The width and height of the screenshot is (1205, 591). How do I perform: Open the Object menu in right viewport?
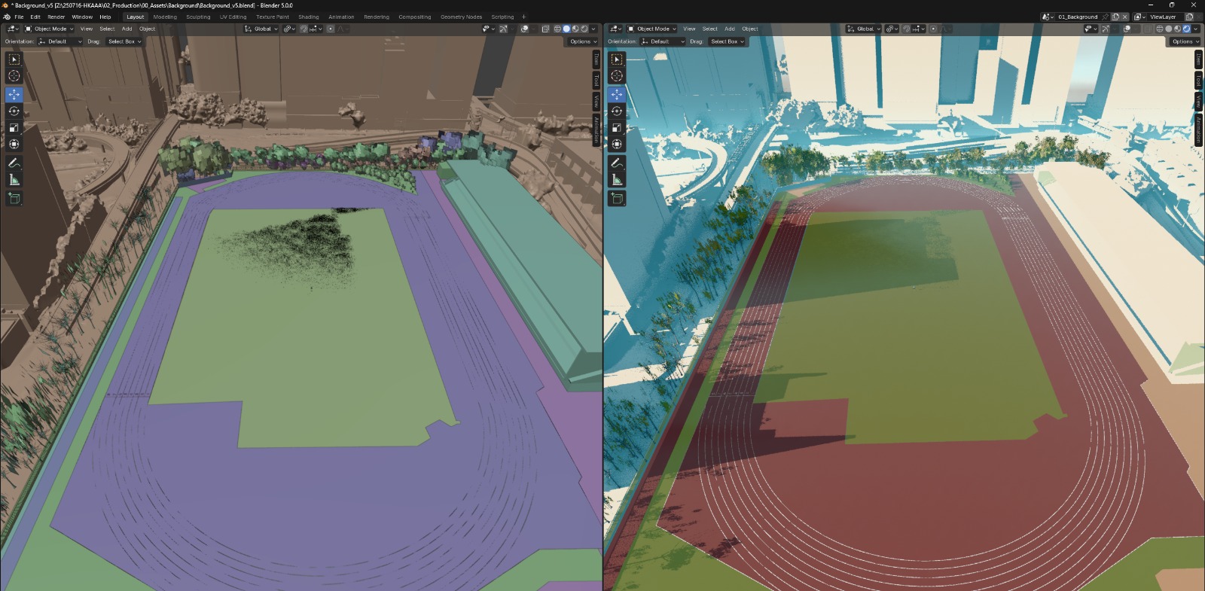749,29
